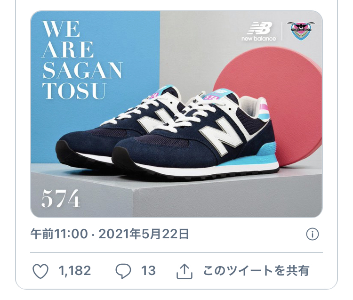Click the 1,182 likes count
The width and height of the screenshot is (353, 300).
click(x=75, y=271)
